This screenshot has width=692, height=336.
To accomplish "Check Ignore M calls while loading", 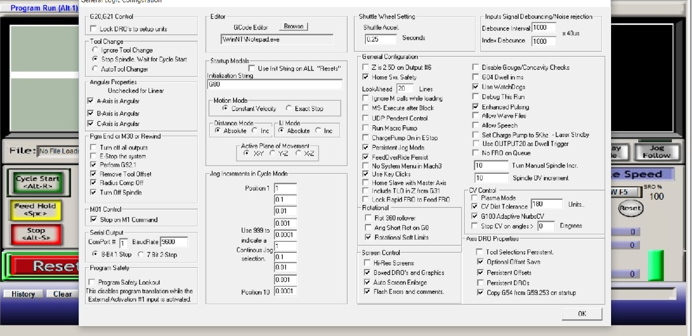I will (x=365, y=98).
